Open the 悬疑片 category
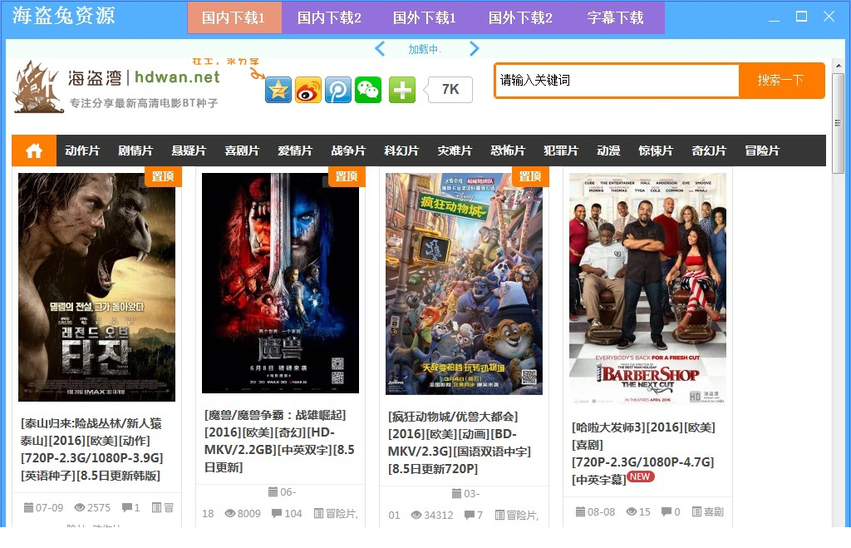 (189, 151)
